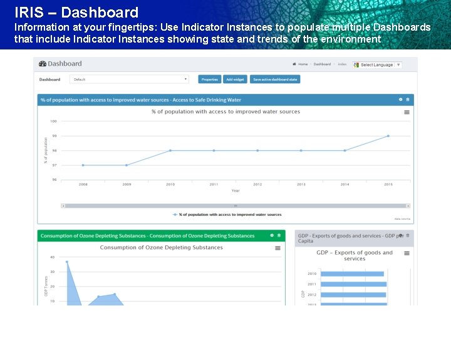
Task: Delete the Ozone Depleting Substances widget
Action: click(x=279, y=235)
